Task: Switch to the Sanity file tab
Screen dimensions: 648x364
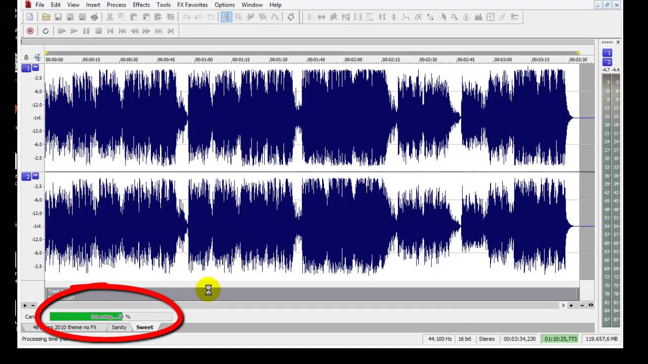Action: 119,327
